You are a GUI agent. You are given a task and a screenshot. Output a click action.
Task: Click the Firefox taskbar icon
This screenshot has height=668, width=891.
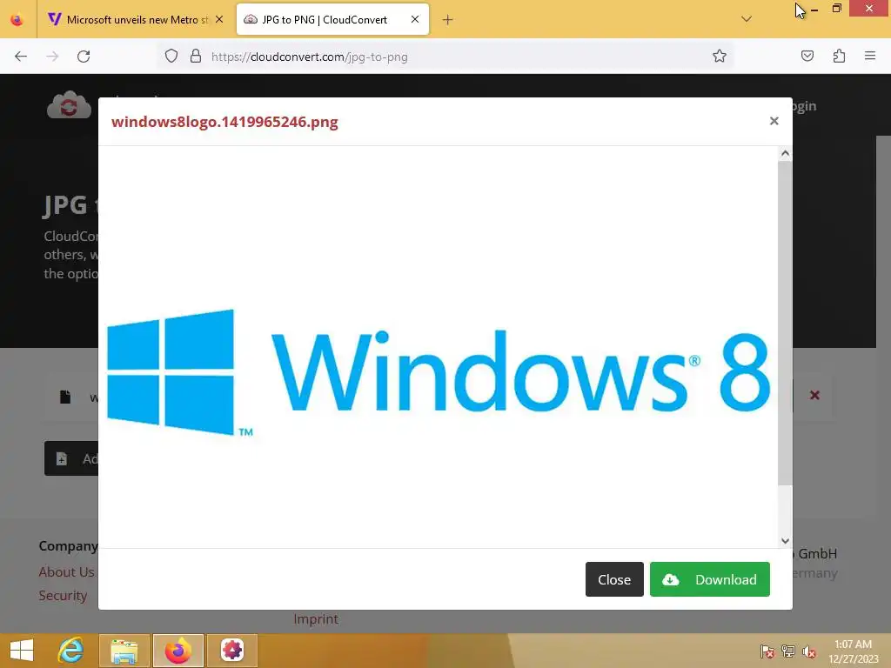(178, 651)
